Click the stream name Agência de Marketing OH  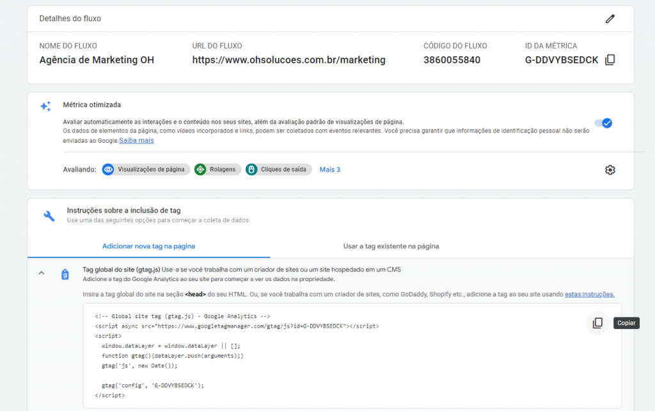pyautogui.click(x=97, y=60)
